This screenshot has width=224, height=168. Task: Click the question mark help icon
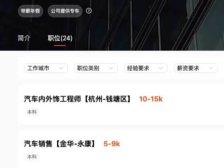coord(89,11)
